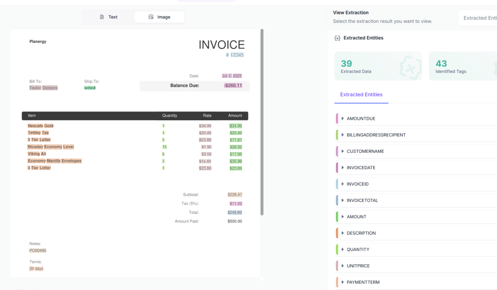The width and height of the screenshot is (497, 290).
Task: Switch to the Text view tab
Action: (108, 17)
